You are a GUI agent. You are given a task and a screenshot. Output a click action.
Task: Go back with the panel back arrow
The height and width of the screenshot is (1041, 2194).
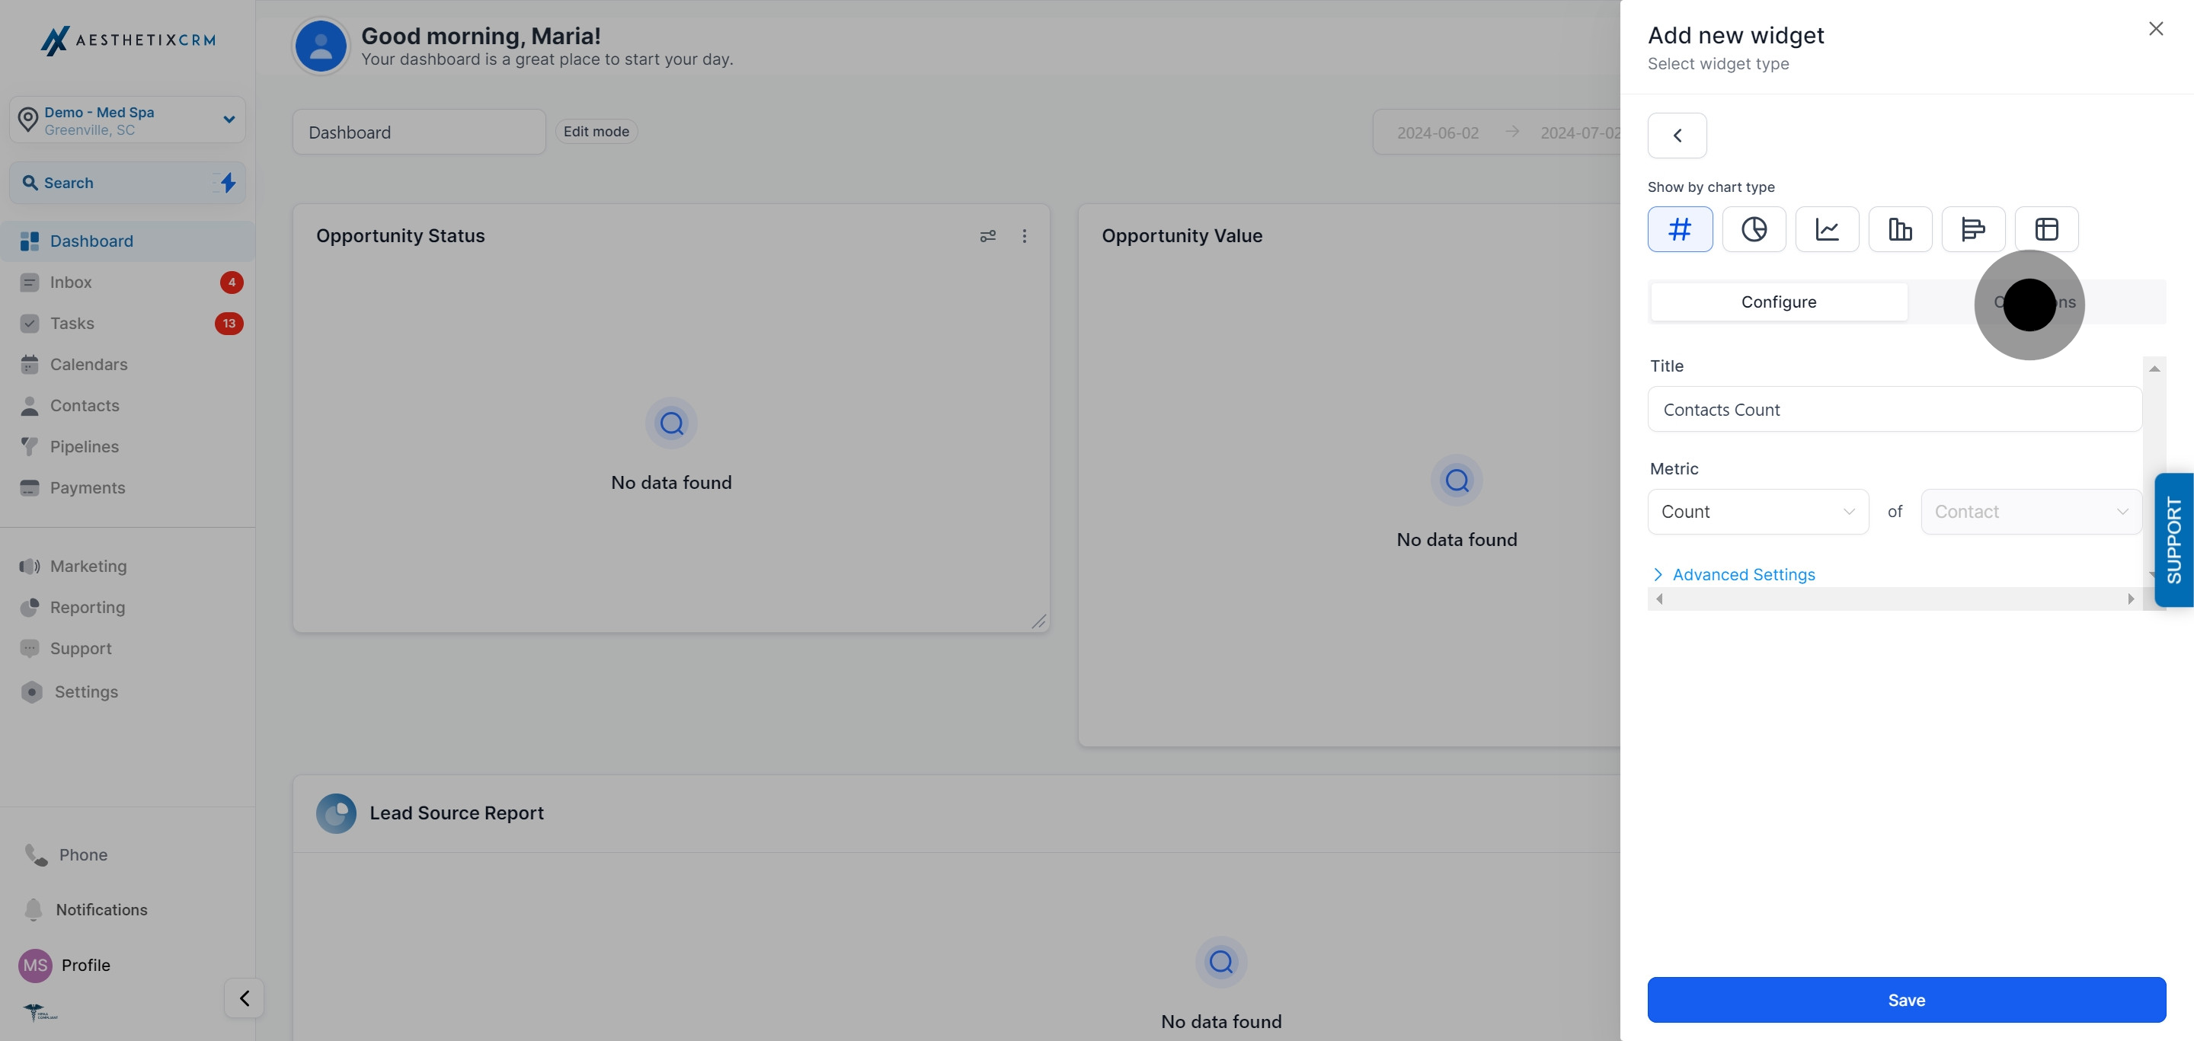coord(1676,135)
